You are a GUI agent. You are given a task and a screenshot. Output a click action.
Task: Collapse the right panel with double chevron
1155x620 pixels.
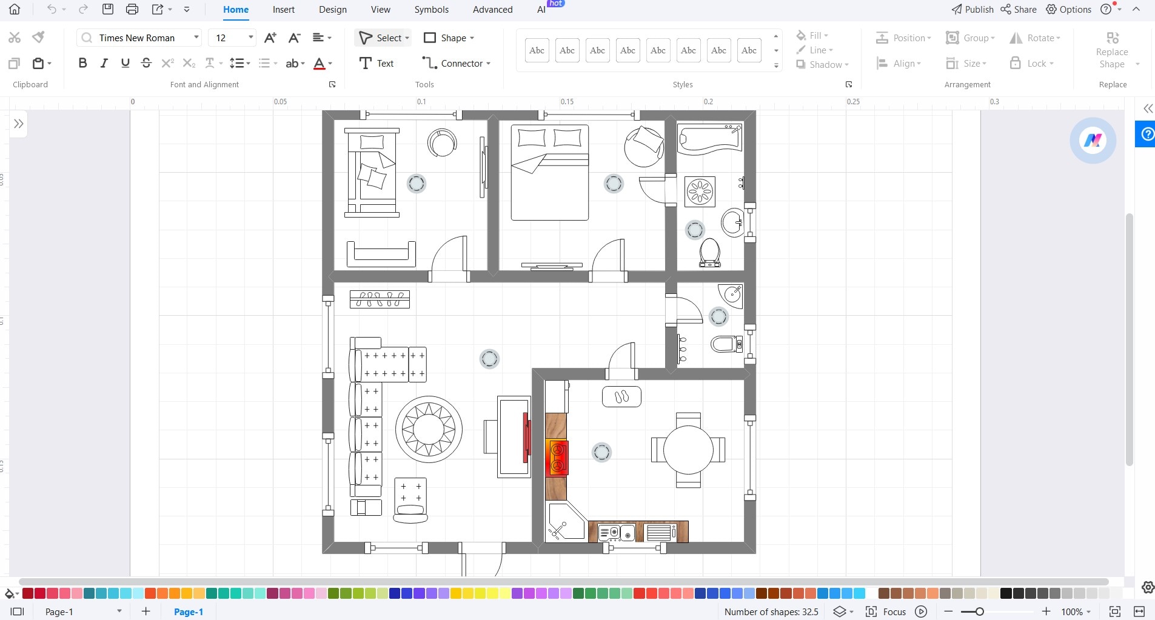(x=1148, y=108)
